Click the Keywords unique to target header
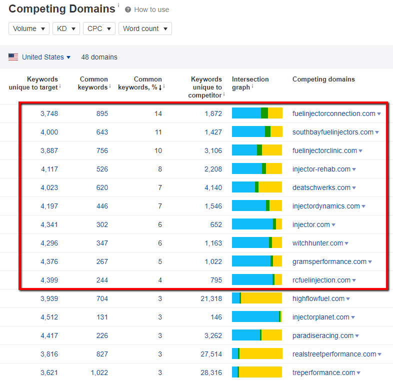The image size is (393, 381). coord(33,83)
